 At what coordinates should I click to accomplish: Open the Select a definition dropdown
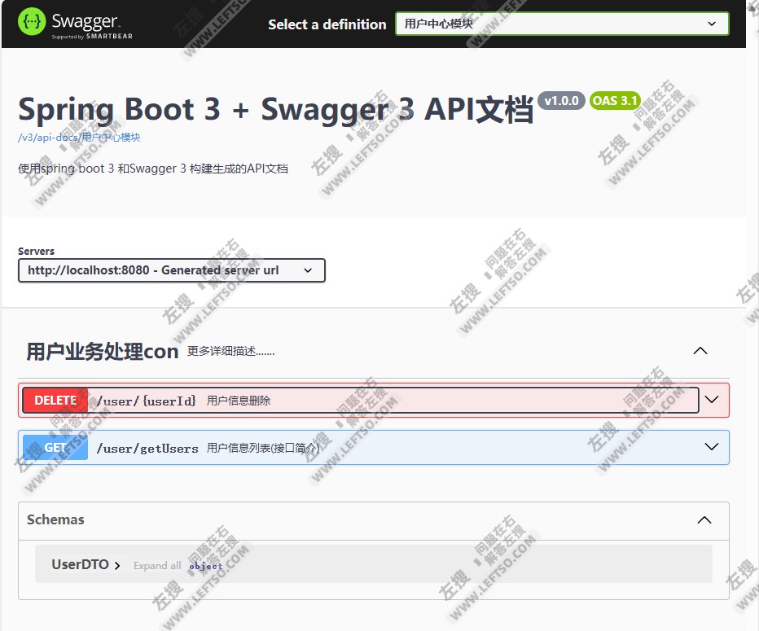click(x=561, y=24)
